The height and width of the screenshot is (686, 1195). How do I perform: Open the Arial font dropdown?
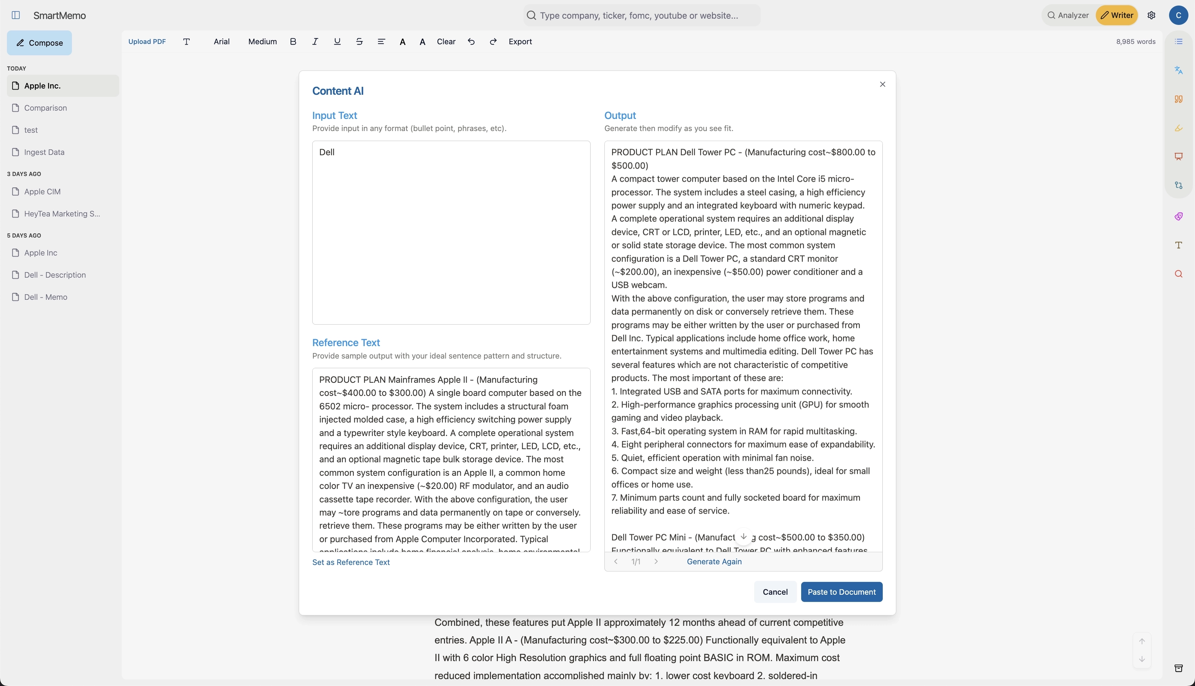pyautogui.click(x=221, y=41)
